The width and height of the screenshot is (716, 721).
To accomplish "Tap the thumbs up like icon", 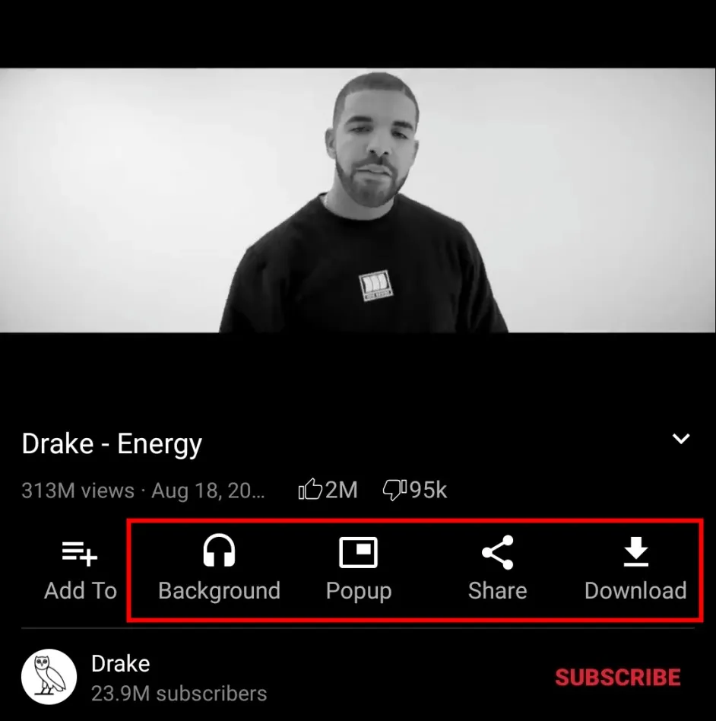I will (310, 489).
